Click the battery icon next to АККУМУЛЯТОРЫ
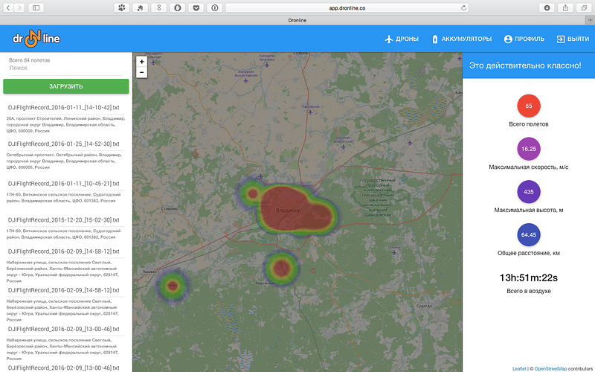This screenshot has height=372, width=595. pos(435,39)
